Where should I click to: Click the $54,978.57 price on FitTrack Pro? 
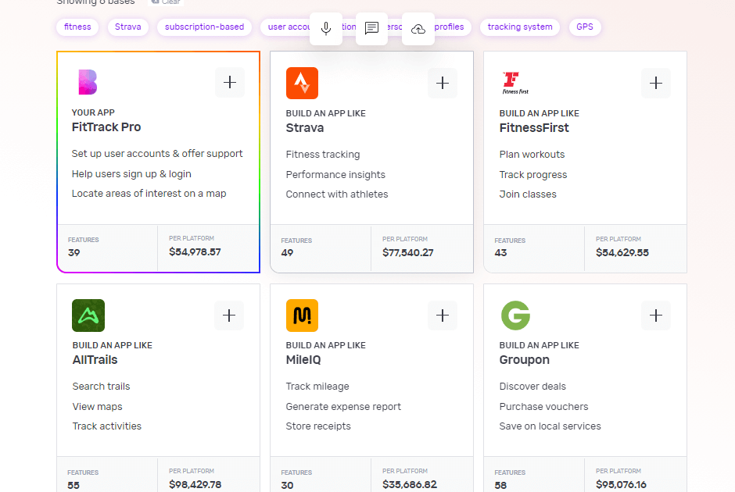pyautogui.click(x=195, y=251)
